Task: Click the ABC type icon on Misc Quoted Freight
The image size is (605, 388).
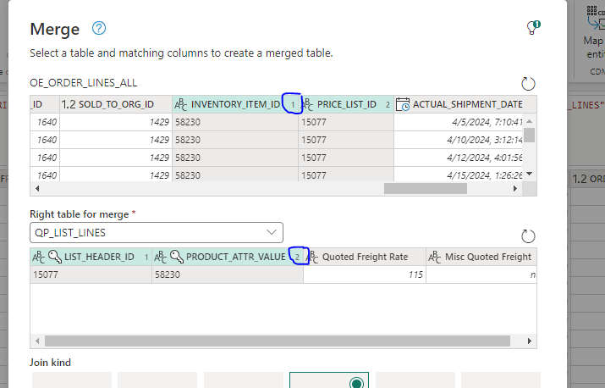Action: point(434,257)
